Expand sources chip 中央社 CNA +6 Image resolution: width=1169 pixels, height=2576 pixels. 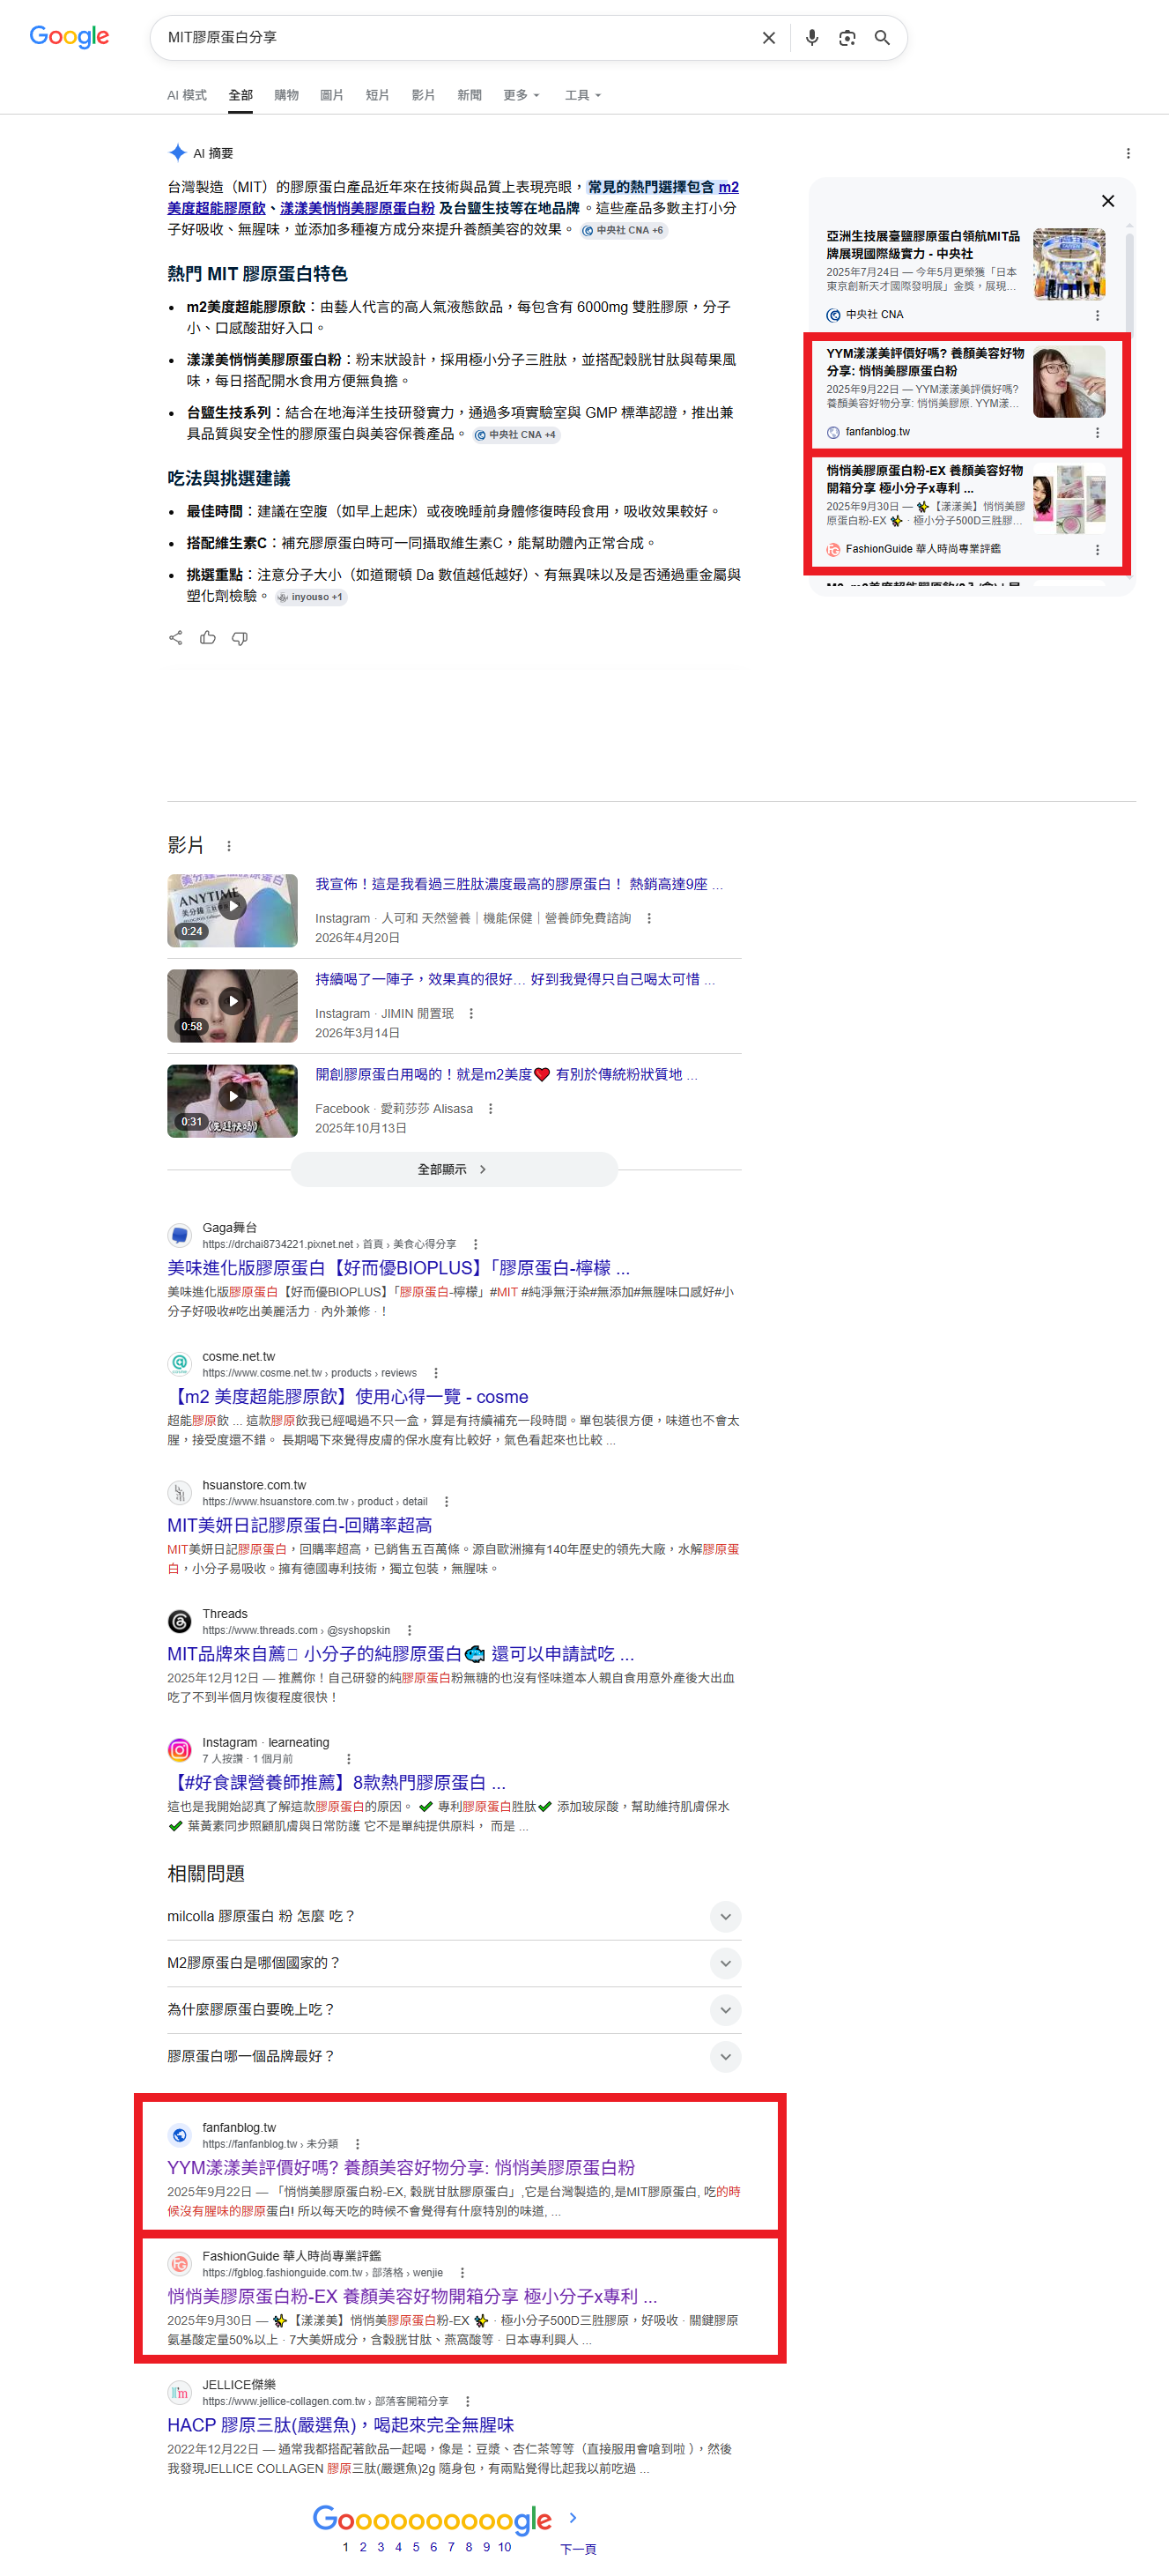(x=623, y=230)
